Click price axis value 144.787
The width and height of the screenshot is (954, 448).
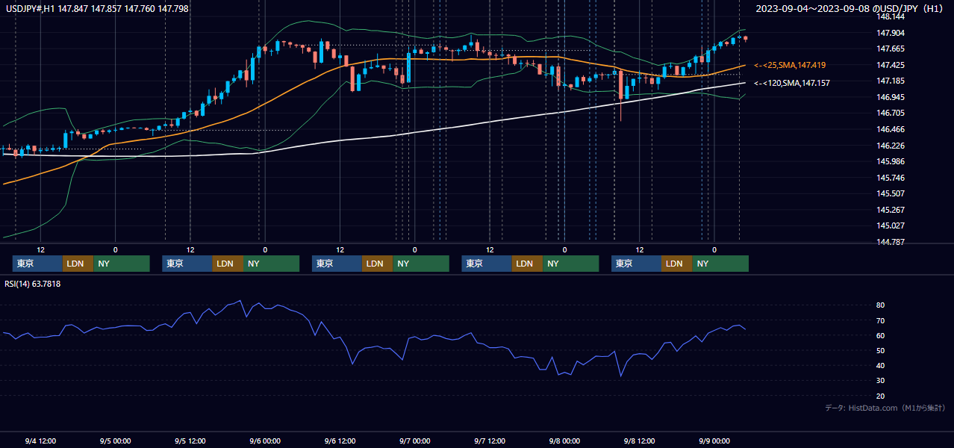point(891,242)
